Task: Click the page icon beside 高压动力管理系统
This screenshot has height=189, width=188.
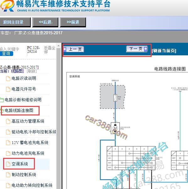Action: point(8,121)
